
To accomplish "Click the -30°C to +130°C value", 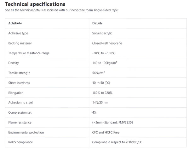I will tap(104, 53).
